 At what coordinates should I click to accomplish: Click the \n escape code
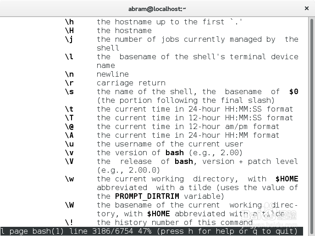[x=69, y=74]
